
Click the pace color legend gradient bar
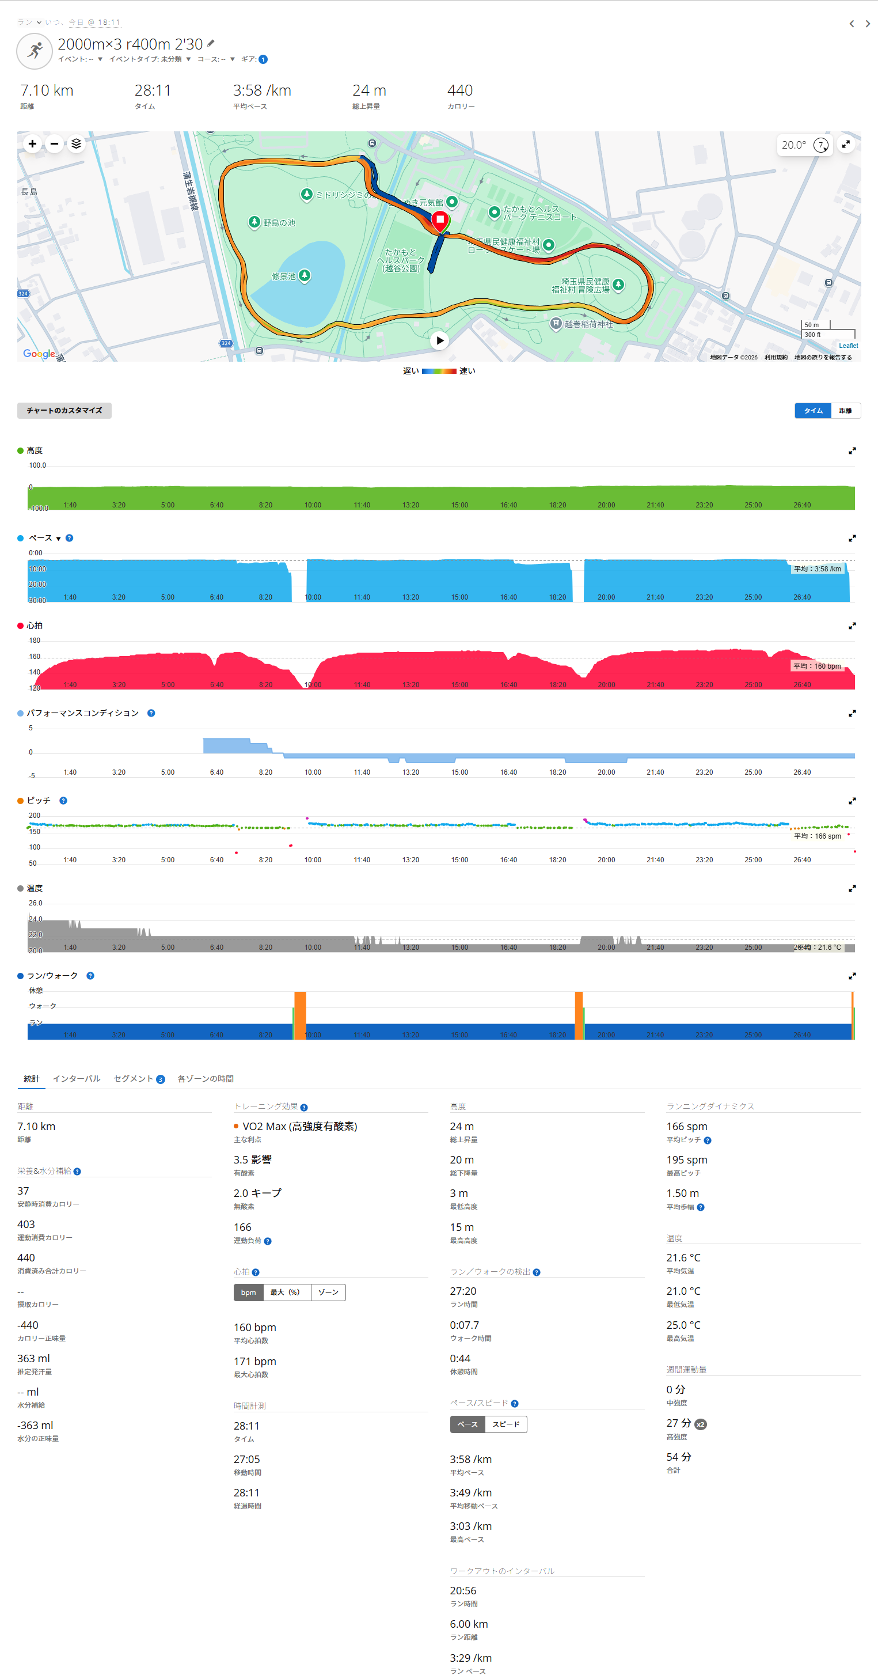pos(439,371)
